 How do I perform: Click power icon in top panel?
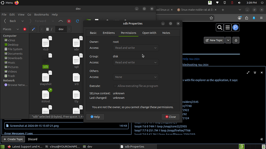click(x=262, y=3)
